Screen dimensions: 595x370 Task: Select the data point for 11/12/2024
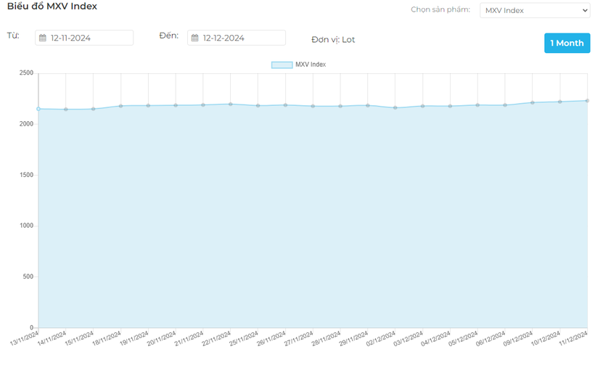(x=587, y=101)
